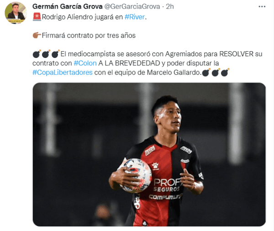
Task: Click the third bomb emoji before El mediocampista
Action: (x=55, y=54)
